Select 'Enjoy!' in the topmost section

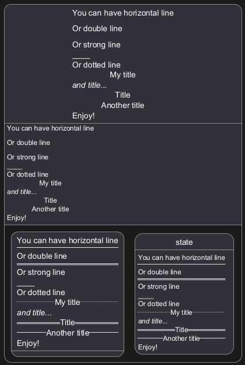click(x=83, y=116)
